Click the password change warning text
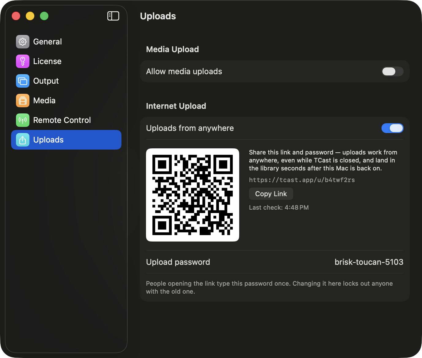 coord(269,288)
